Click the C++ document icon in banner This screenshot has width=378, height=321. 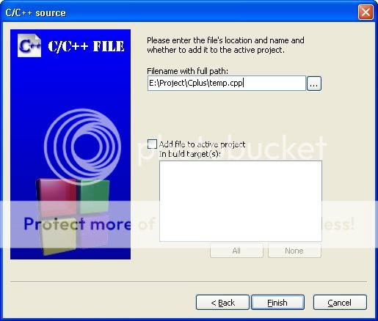[x=29, y=45]
